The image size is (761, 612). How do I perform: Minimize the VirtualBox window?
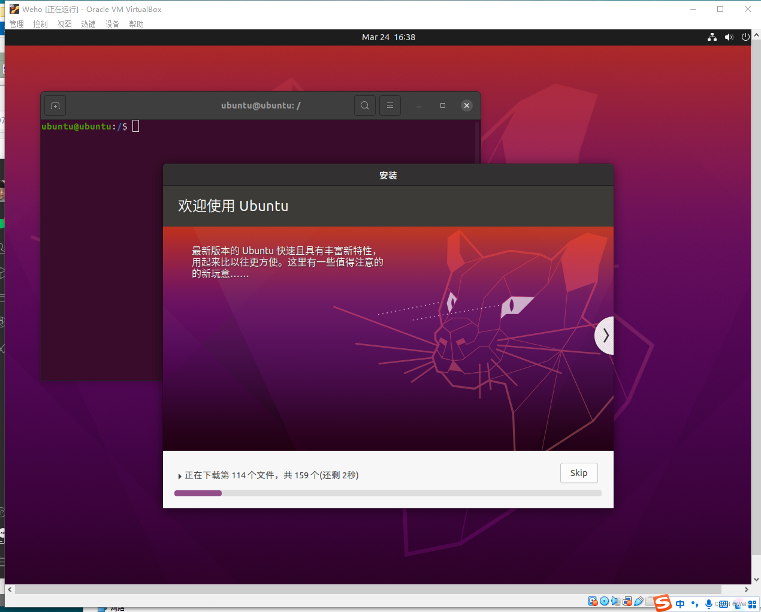tap(693, 9)
